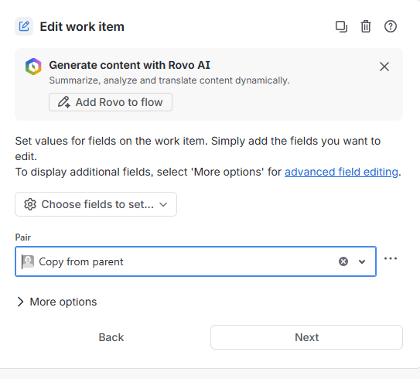This screenshot has width=420, height=379.
Task: Click the user avatar in Pair field
Action: [28, 261]
